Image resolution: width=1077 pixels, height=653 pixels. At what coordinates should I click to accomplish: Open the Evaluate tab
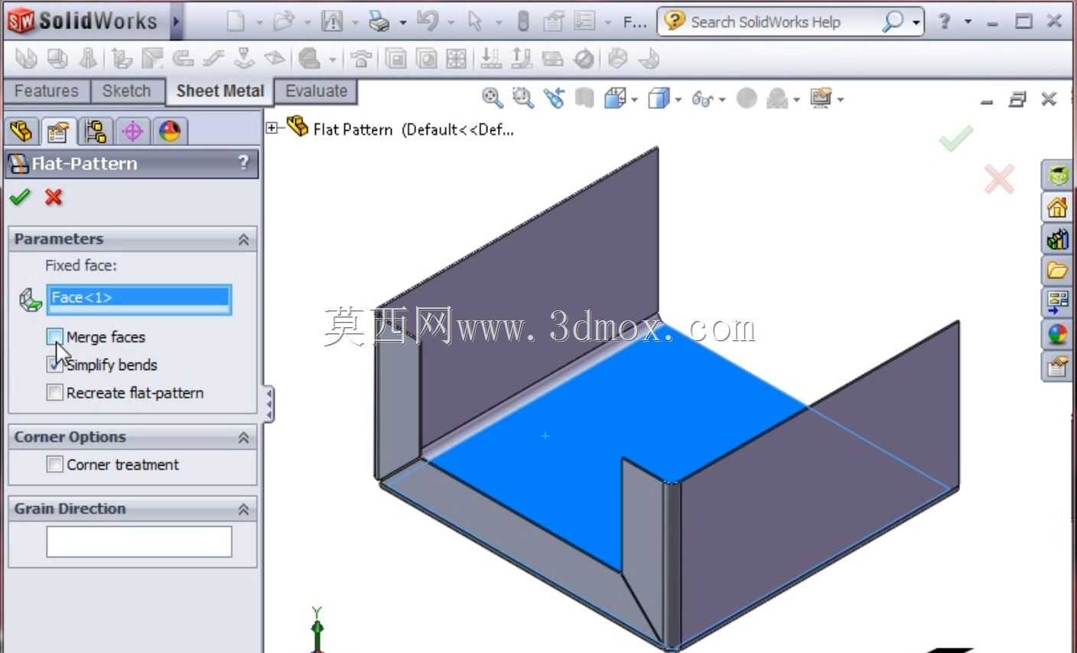pyautogui.click(x=316, y=91)
